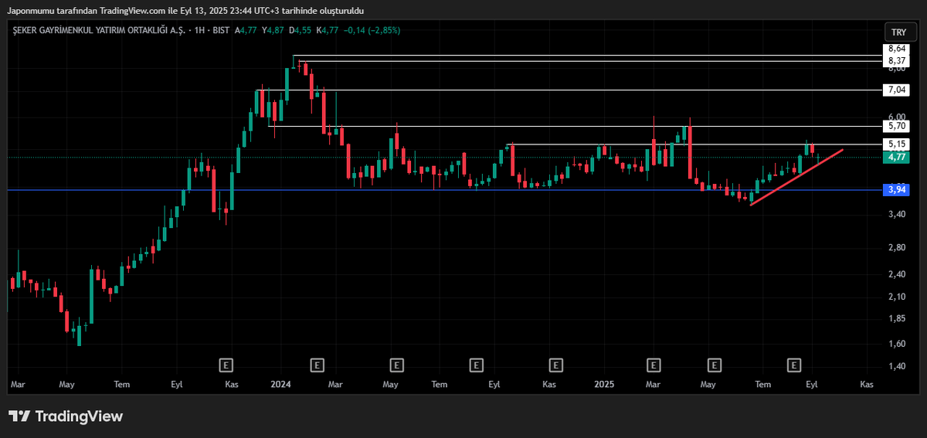
Task: Click the 2,40 price axis value
Action: pos(896,274)
